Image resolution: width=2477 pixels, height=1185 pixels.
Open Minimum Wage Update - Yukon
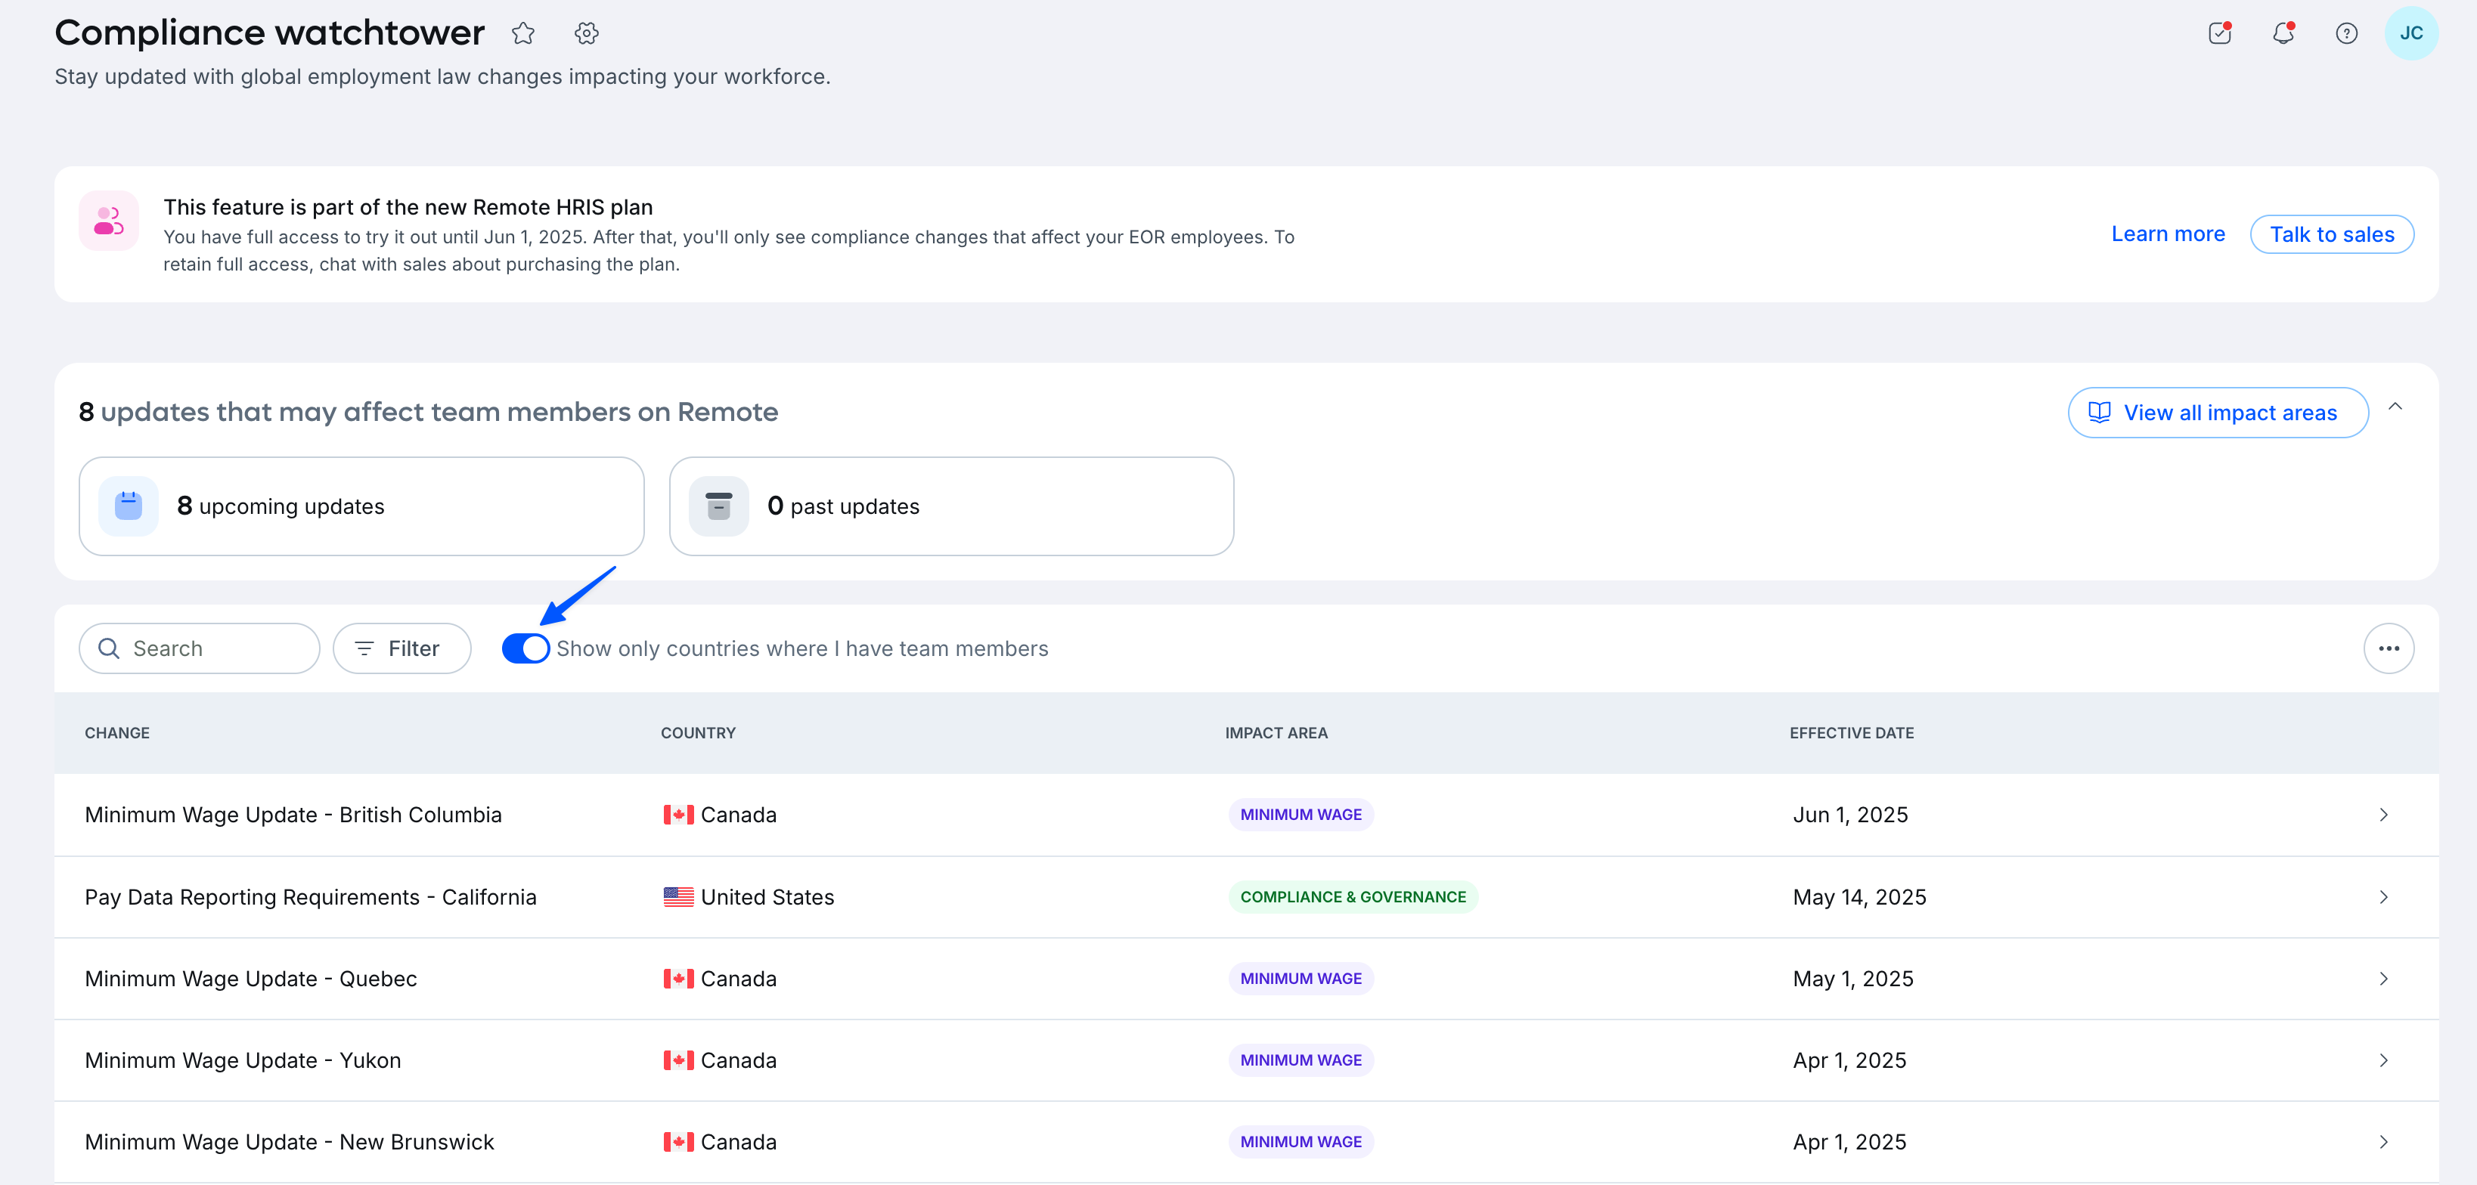point(242,1060)
